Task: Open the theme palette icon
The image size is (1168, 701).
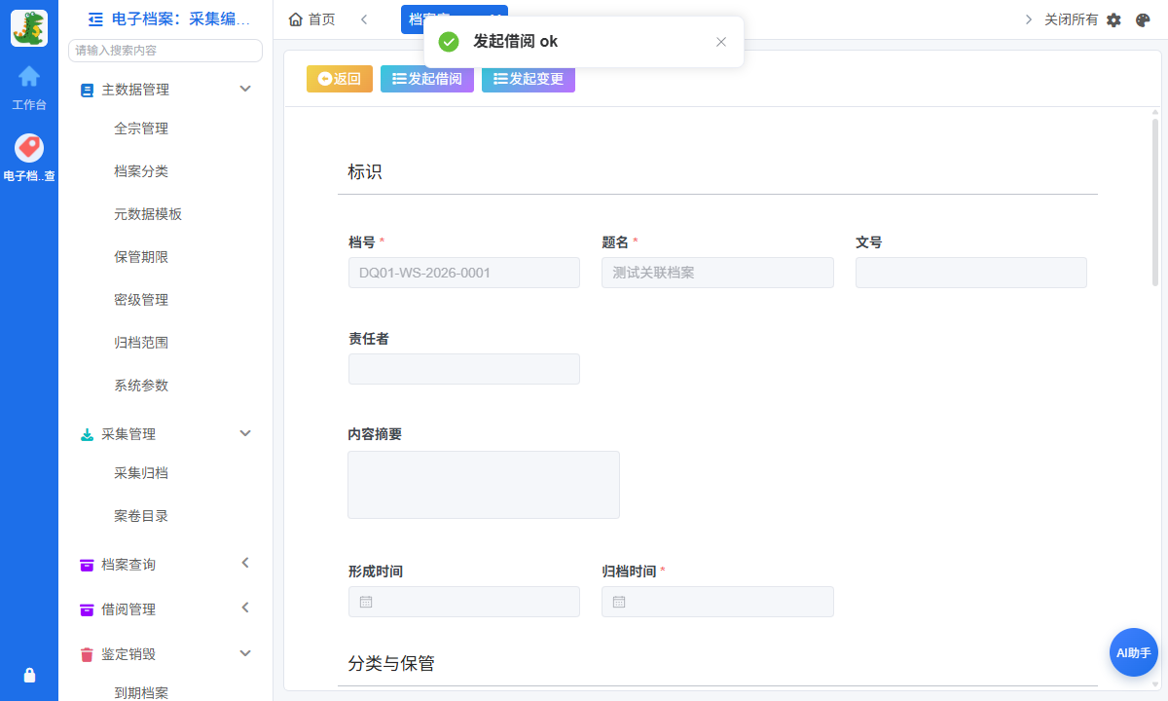Action: [1144, 19]
